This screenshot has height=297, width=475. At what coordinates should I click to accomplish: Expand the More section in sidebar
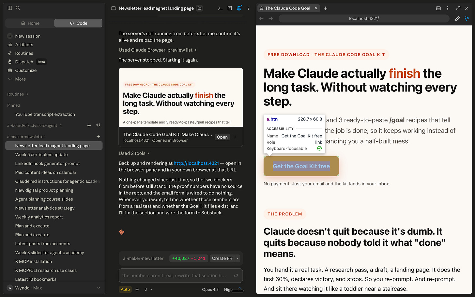pyautogui.click(x=20, y=79)
